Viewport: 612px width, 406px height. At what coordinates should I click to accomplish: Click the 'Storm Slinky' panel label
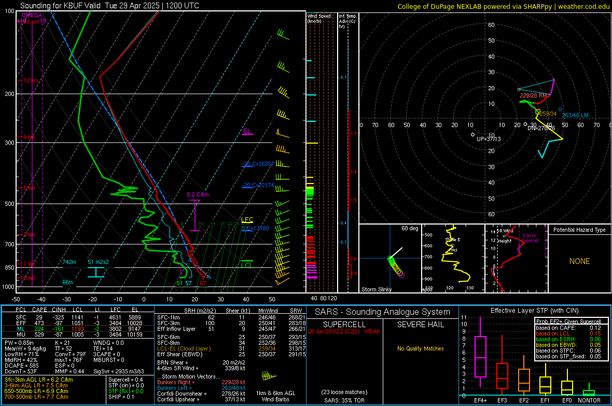pyautogui.click(x=376, y=289)
